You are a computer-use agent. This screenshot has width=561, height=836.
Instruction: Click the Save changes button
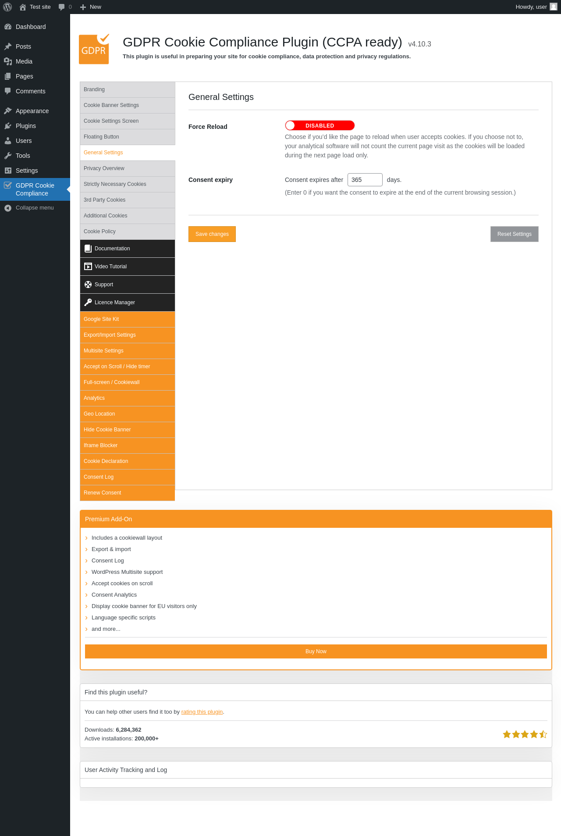(x=212, y=234)
